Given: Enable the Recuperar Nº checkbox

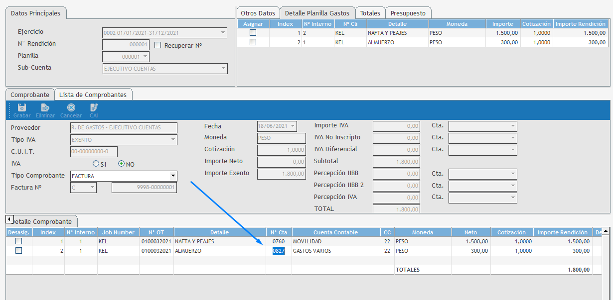Looking at the screenshot, I should [158, 45].
